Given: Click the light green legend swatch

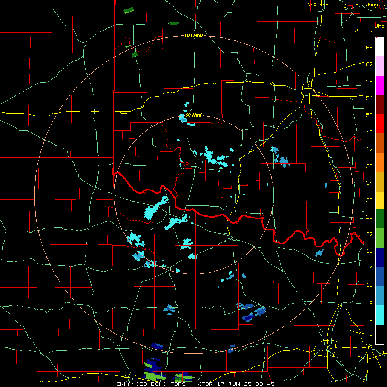Looking at the screenshot, I should click(x=380, y=238).
